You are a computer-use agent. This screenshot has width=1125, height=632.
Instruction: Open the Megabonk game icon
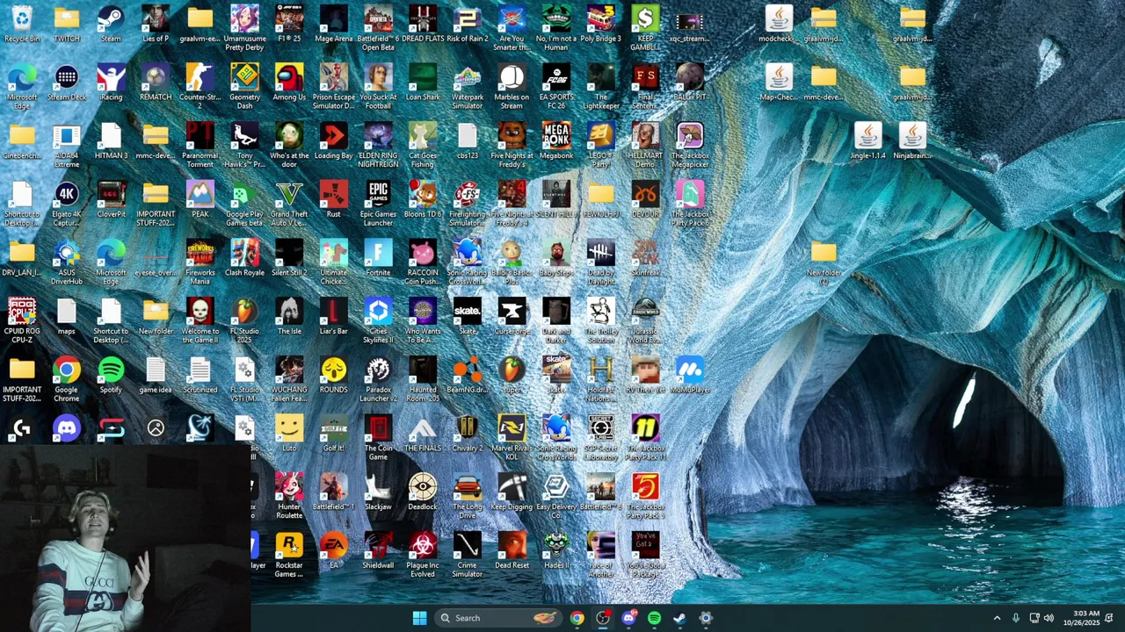coord(556,140)
